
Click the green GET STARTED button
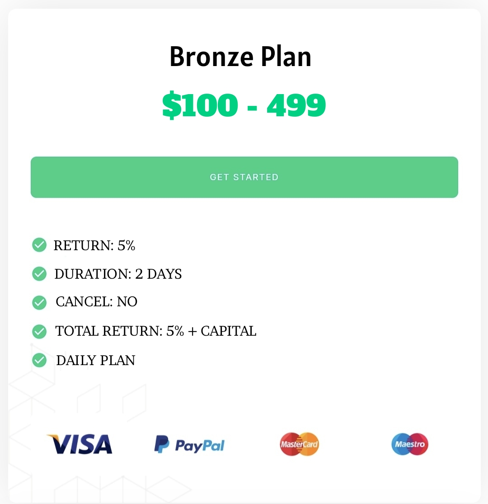coord(244,177)
